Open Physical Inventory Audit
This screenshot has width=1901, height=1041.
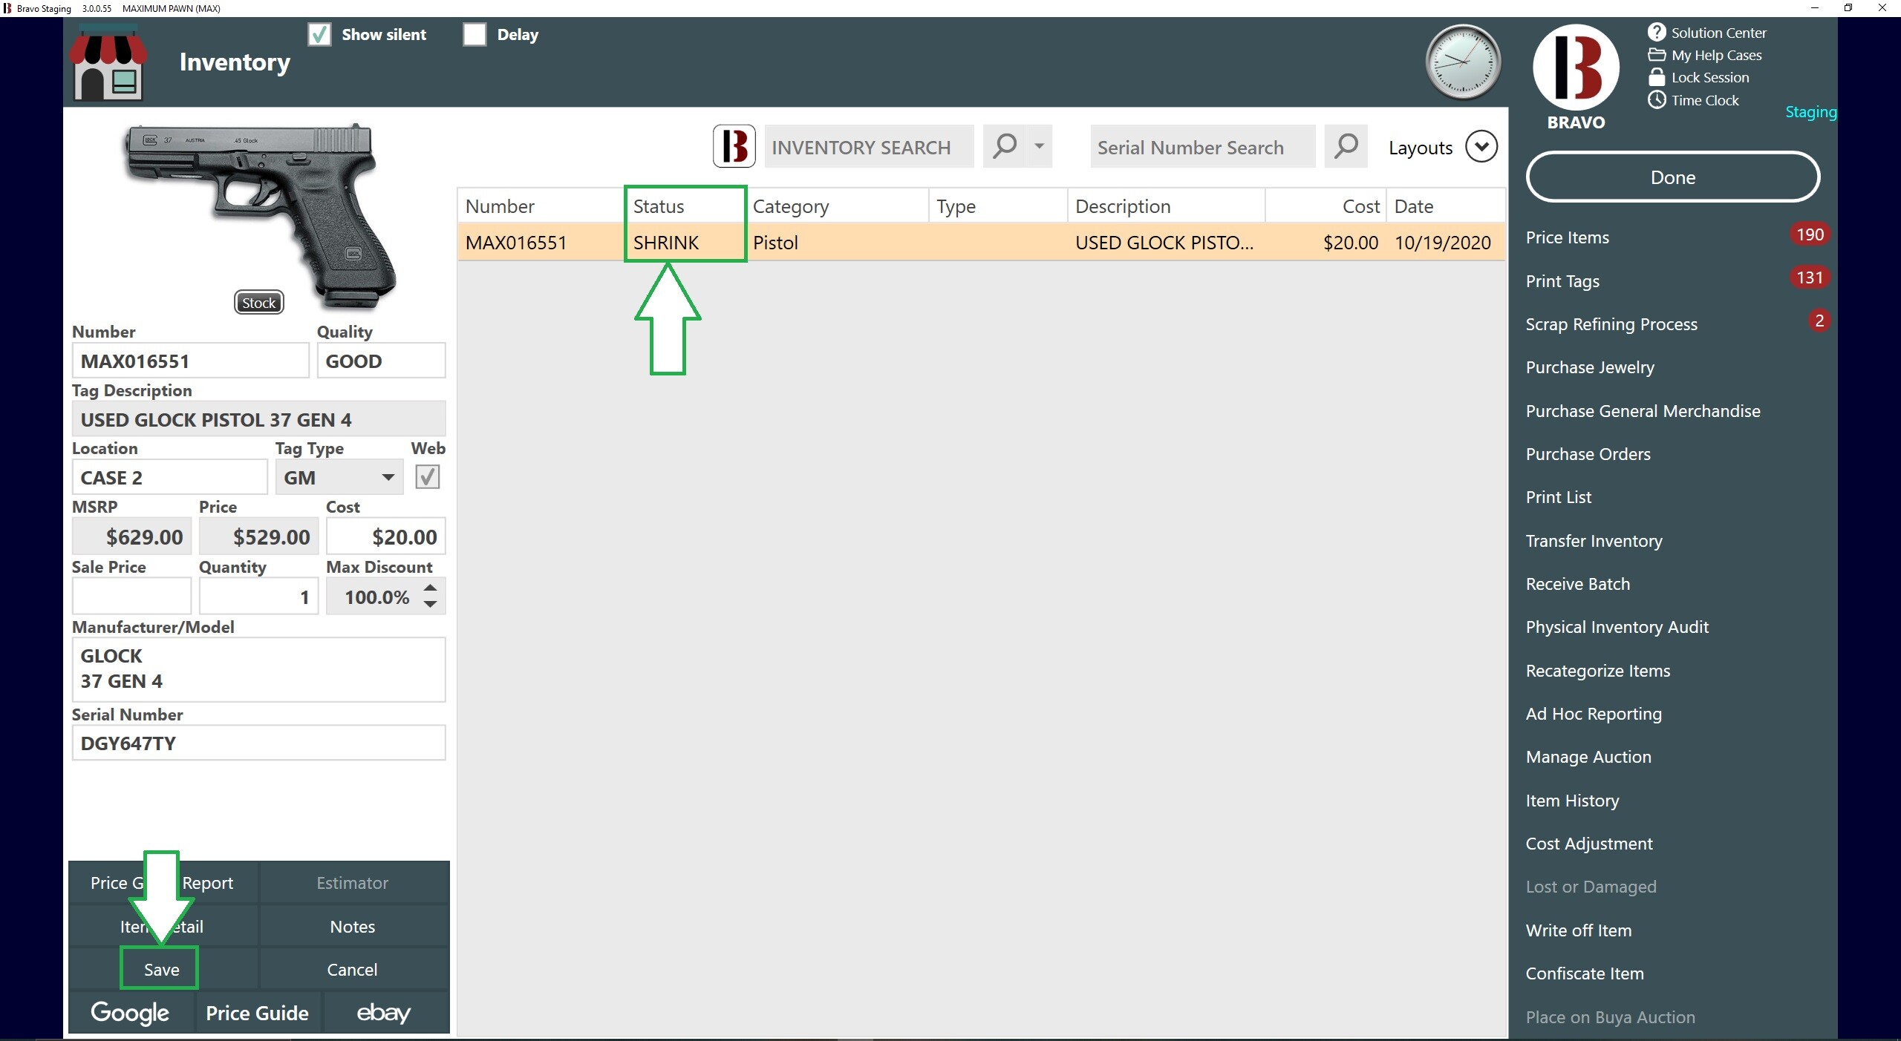pyautogui.click(x=1617, y=627)
